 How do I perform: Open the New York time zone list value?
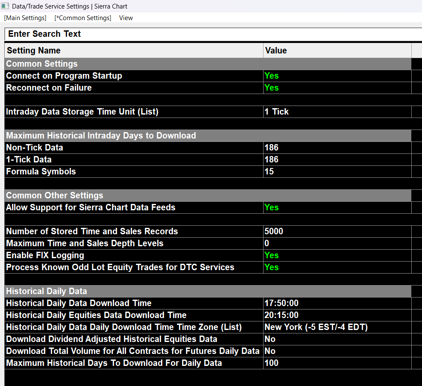[x=337, y=327]
